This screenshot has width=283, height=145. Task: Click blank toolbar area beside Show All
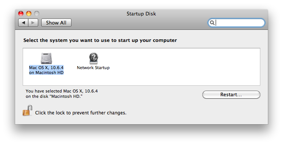pyautogui.click(x=139, y=23)
